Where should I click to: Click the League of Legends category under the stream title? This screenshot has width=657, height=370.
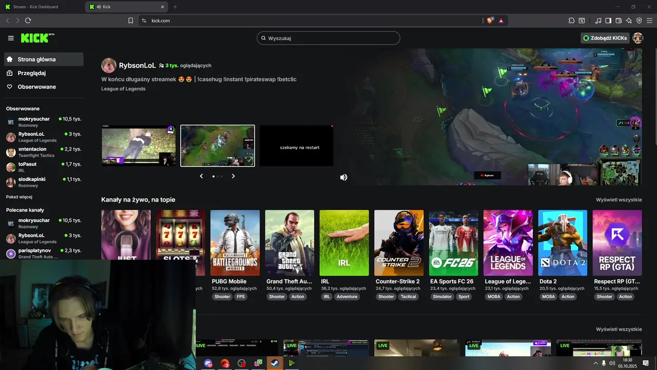(123, 88)
